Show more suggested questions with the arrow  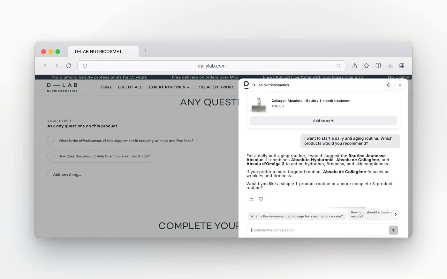point(396,214)
